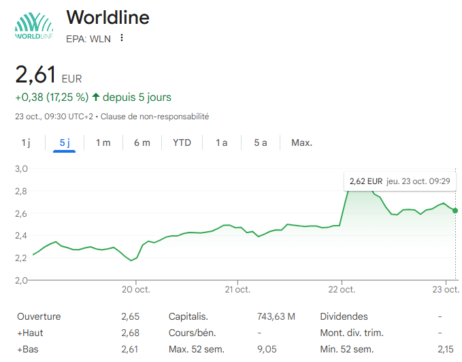The width and height of the screenshot is (462, 362).
Task: Click the Min. 52 sem. label
Action: (x=347, y=349)
